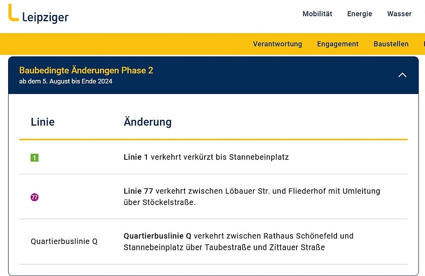Click the purple Linie 77 badge icon

35,197
